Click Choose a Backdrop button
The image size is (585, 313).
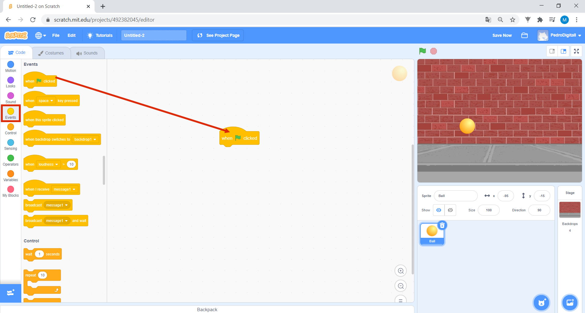(570, 303)
